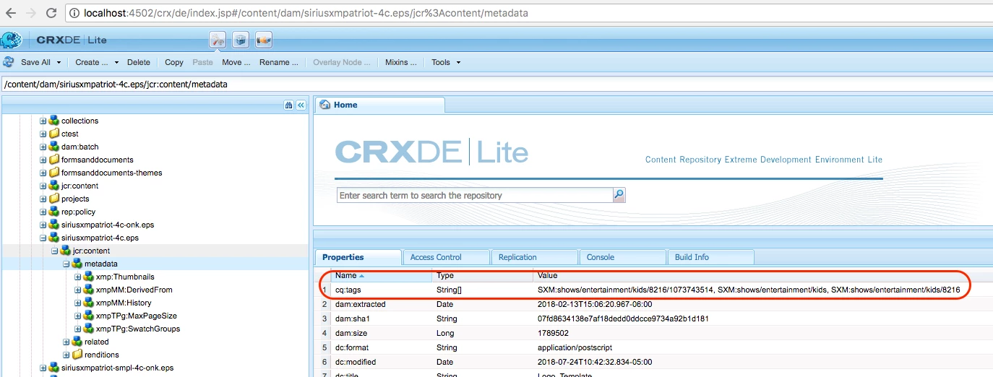The height and width of the screenshot is (377, 993).
Task: Expand the xmpTPg:SwatchGroups node
Action: pyautogui.click(x=78, y=329)
